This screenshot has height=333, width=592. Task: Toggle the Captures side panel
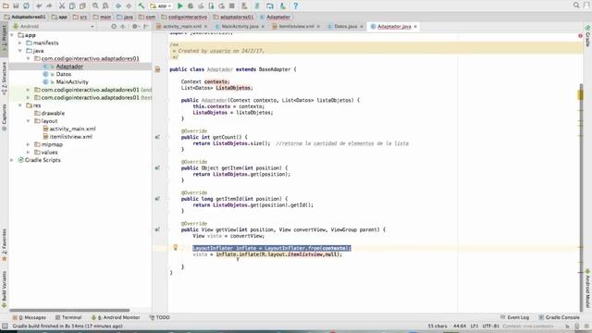4,117
